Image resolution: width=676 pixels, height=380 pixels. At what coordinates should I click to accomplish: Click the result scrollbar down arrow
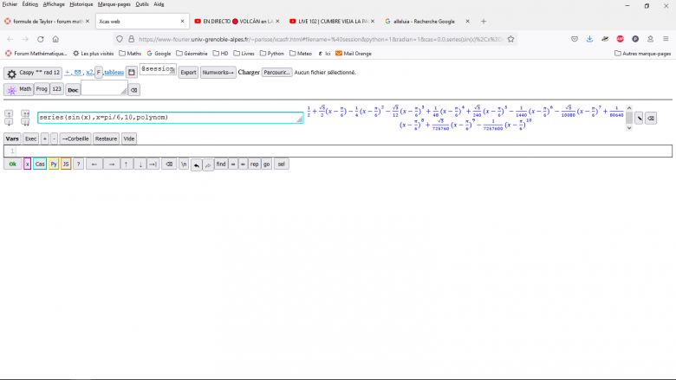tap(629, 128)
